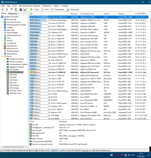Switch to the Избранное tab
The image size is (151, 158).
click(x=13, y=13)
